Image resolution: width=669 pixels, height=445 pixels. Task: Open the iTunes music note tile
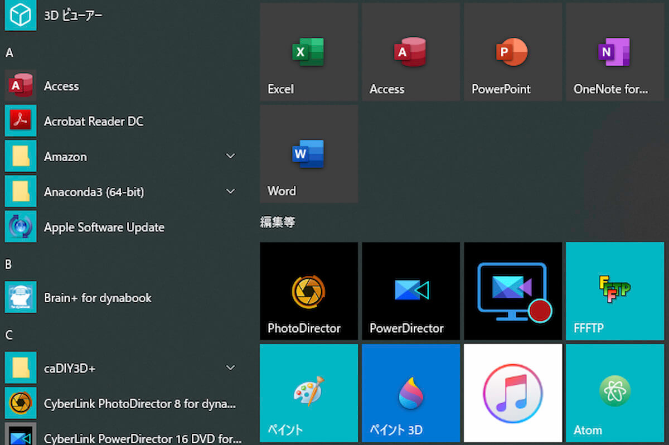click(x=513, y=393)
